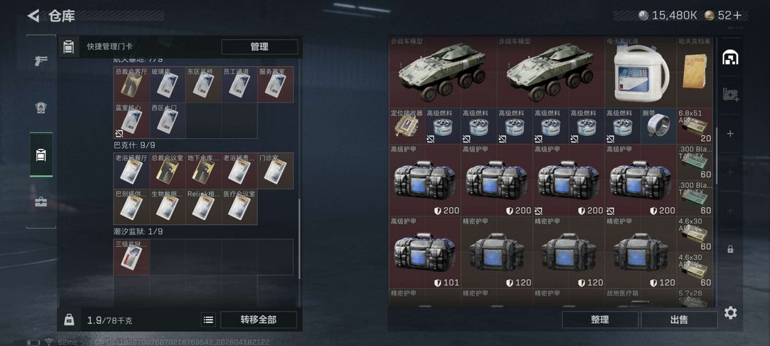The height and width of the screenshot is (346, 770).
Task: Add a storage tab with plus icon
Action: 730,134
